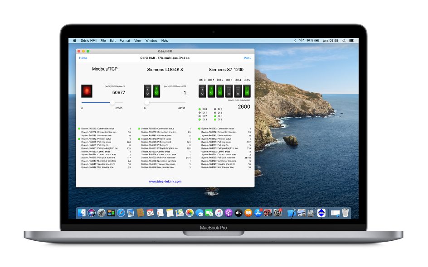Open Photos from the Dock

(190, 213)
